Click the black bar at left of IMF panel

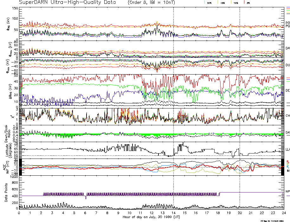coord(20,167)
